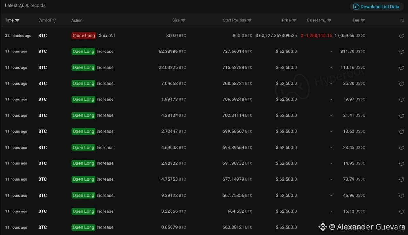Open transaction link for 62.33986 BTC row
408x235 pixels.
401,52
